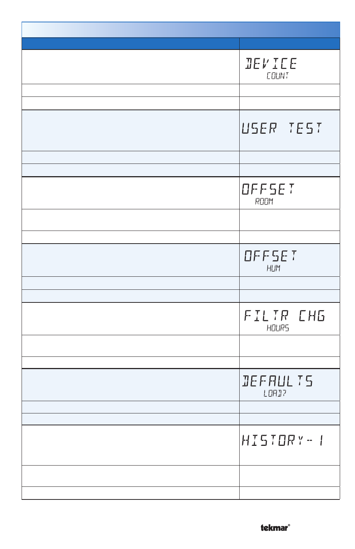
Task: Click the small COUNT label under DEVICE
Action: coord(278,76)
